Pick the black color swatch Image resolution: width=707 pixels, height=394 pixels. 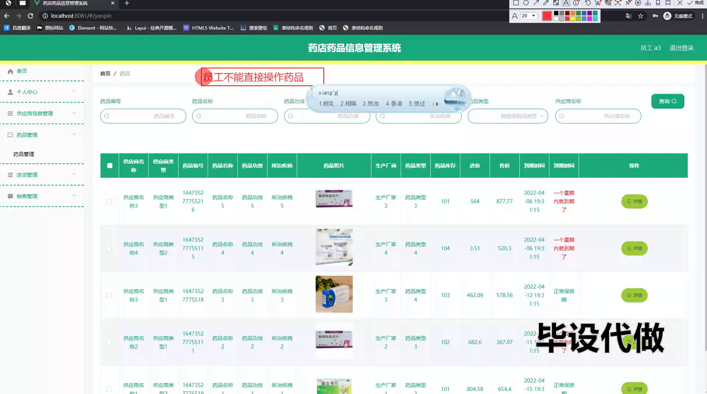[x=556, y=13]
